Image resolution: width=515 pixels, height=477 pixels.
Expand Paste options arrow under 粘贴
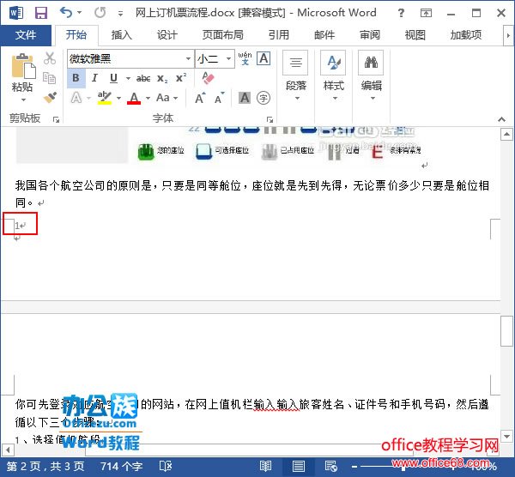click(x=23, y=100)
